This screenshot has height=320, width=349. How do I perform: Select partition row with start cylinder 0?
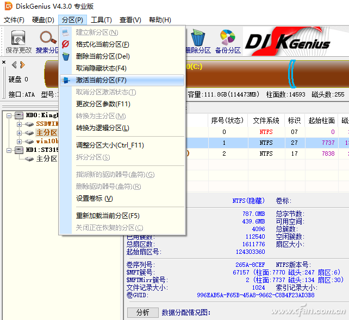[x=267, y=132]
